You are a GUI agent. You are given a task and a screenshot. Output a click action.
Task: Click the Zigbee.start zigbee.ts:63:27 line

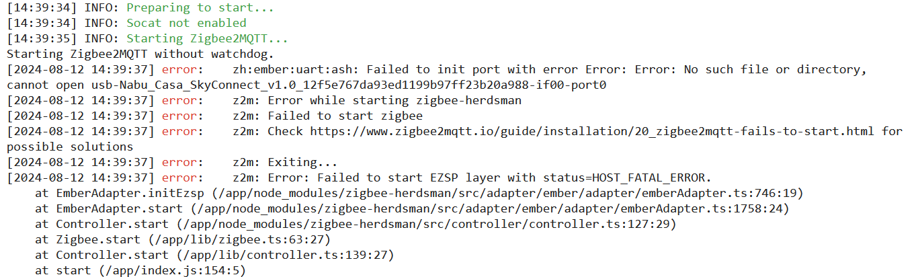pyautogui.click(x=183, y=240)
